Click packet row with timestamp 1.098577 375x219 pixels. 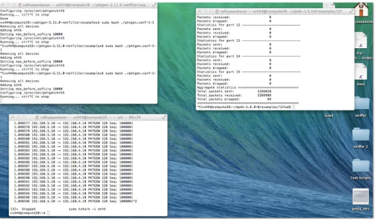73,123
